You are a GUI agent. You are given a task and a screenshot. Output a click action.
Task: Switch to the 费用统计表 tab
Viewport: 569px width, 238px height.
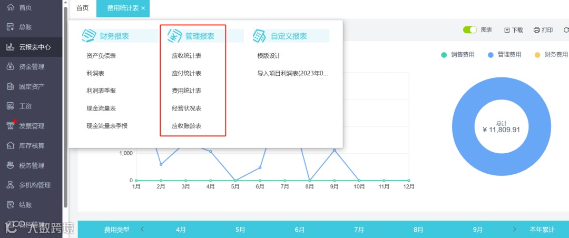[123, 8]
